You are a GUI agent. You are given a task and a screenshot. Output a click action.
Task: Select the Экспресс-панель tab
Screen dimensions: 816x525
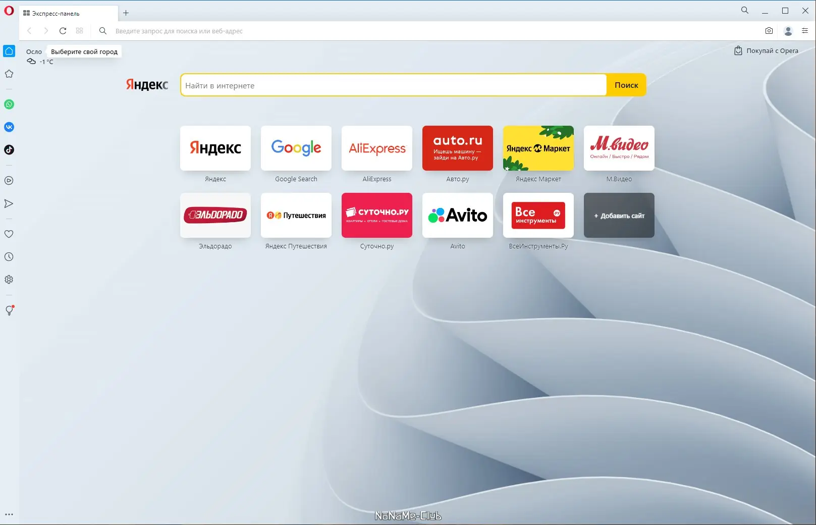point(69,14)
